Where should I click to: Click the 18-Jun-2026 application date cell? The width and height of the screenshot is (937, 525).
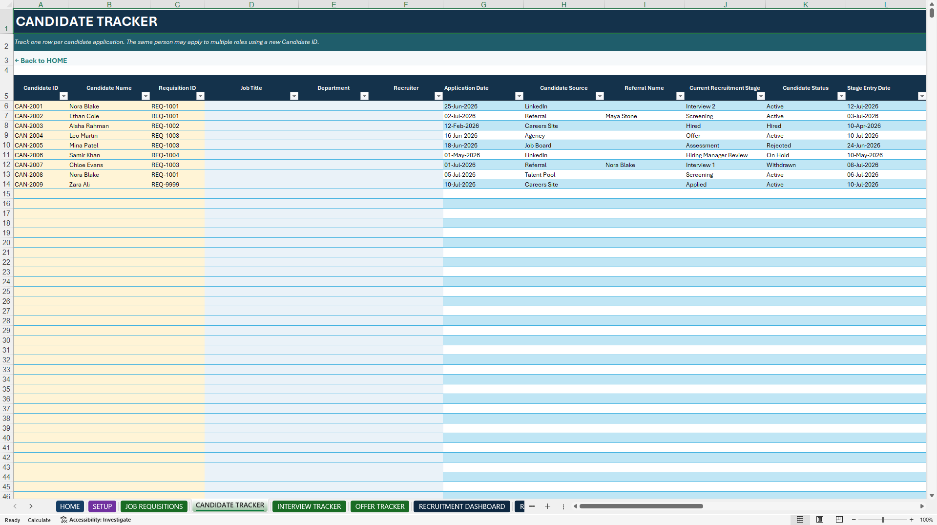click(483, 145)
